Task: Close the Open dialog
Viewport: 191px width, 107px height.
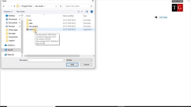Action: [x=93, y=1]
